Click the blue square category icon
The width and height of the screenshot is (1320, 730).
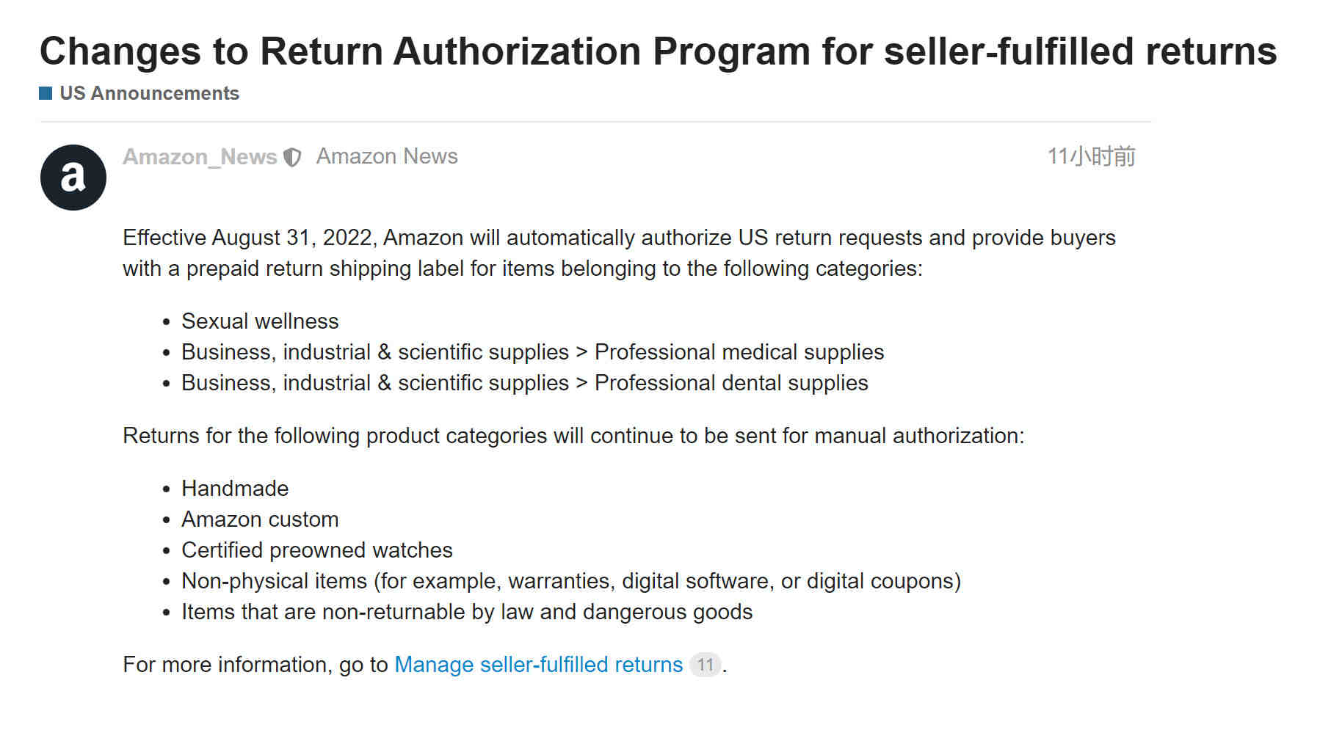tap(46, 93)
